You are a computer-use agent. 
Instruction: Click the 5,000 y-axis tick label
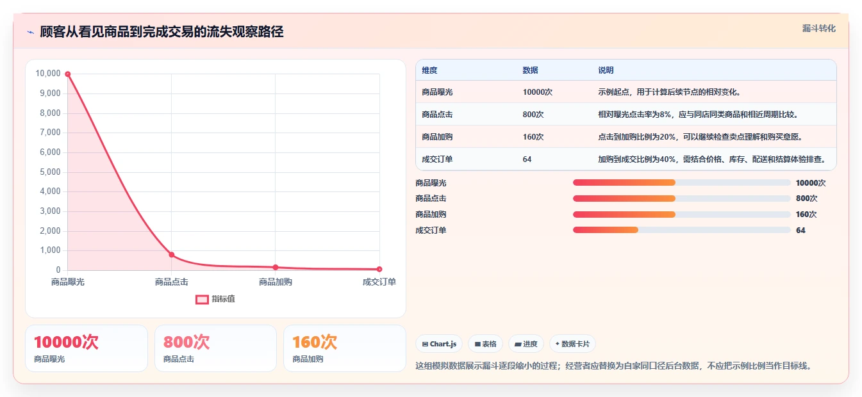50,172
